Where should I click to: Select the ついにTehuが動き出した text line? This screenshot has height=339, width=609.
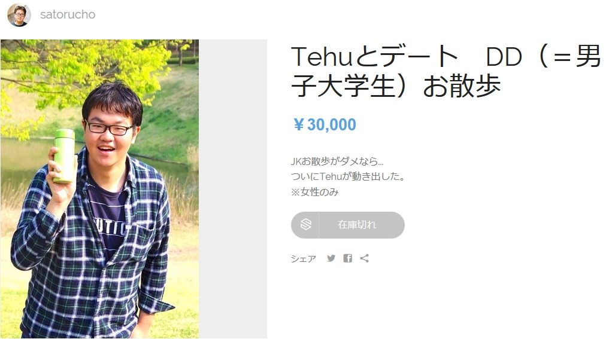pyautogui.click(x=348, y=176)
